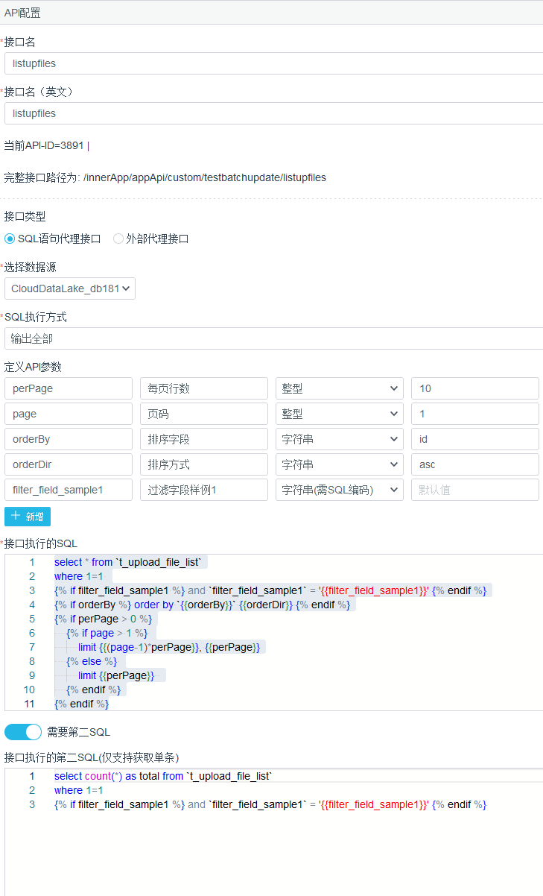Select the 外部代理接口 radio option

tap(118, 239)
